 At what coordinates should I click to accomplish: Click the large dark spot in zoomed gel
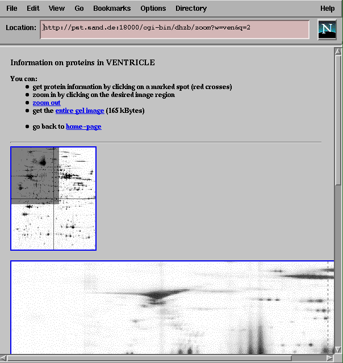point(156,296)
